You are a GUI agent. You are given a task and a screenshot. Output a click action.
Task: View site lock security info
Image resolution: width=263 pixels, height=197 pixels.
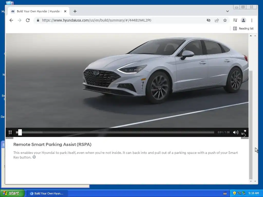click(38, 20)
